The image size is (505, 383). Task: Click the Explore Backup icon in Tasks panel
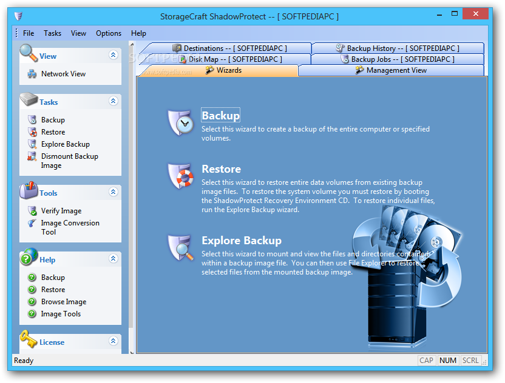coord(32,144)
